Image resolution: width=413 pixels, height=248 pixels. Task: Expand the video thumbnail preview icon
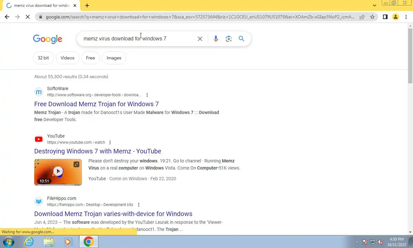point(76,164)
